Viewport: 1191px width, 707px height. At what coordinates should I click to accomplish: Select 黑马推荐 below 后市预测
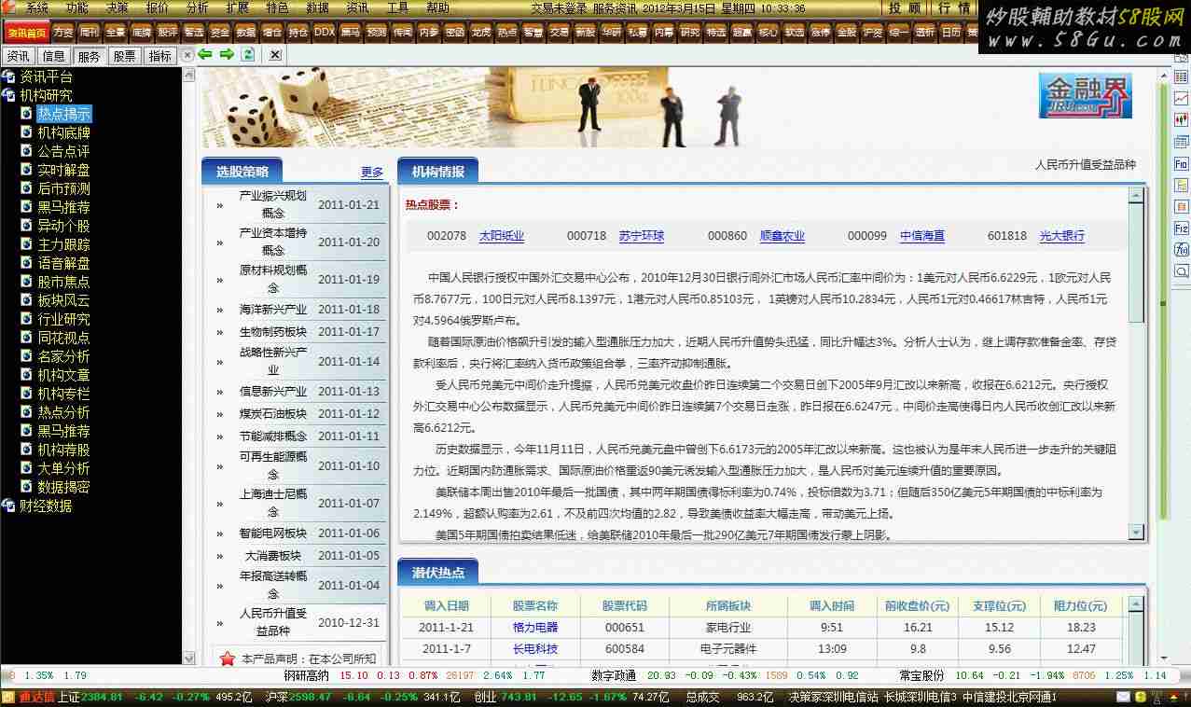tap(63, 207)
